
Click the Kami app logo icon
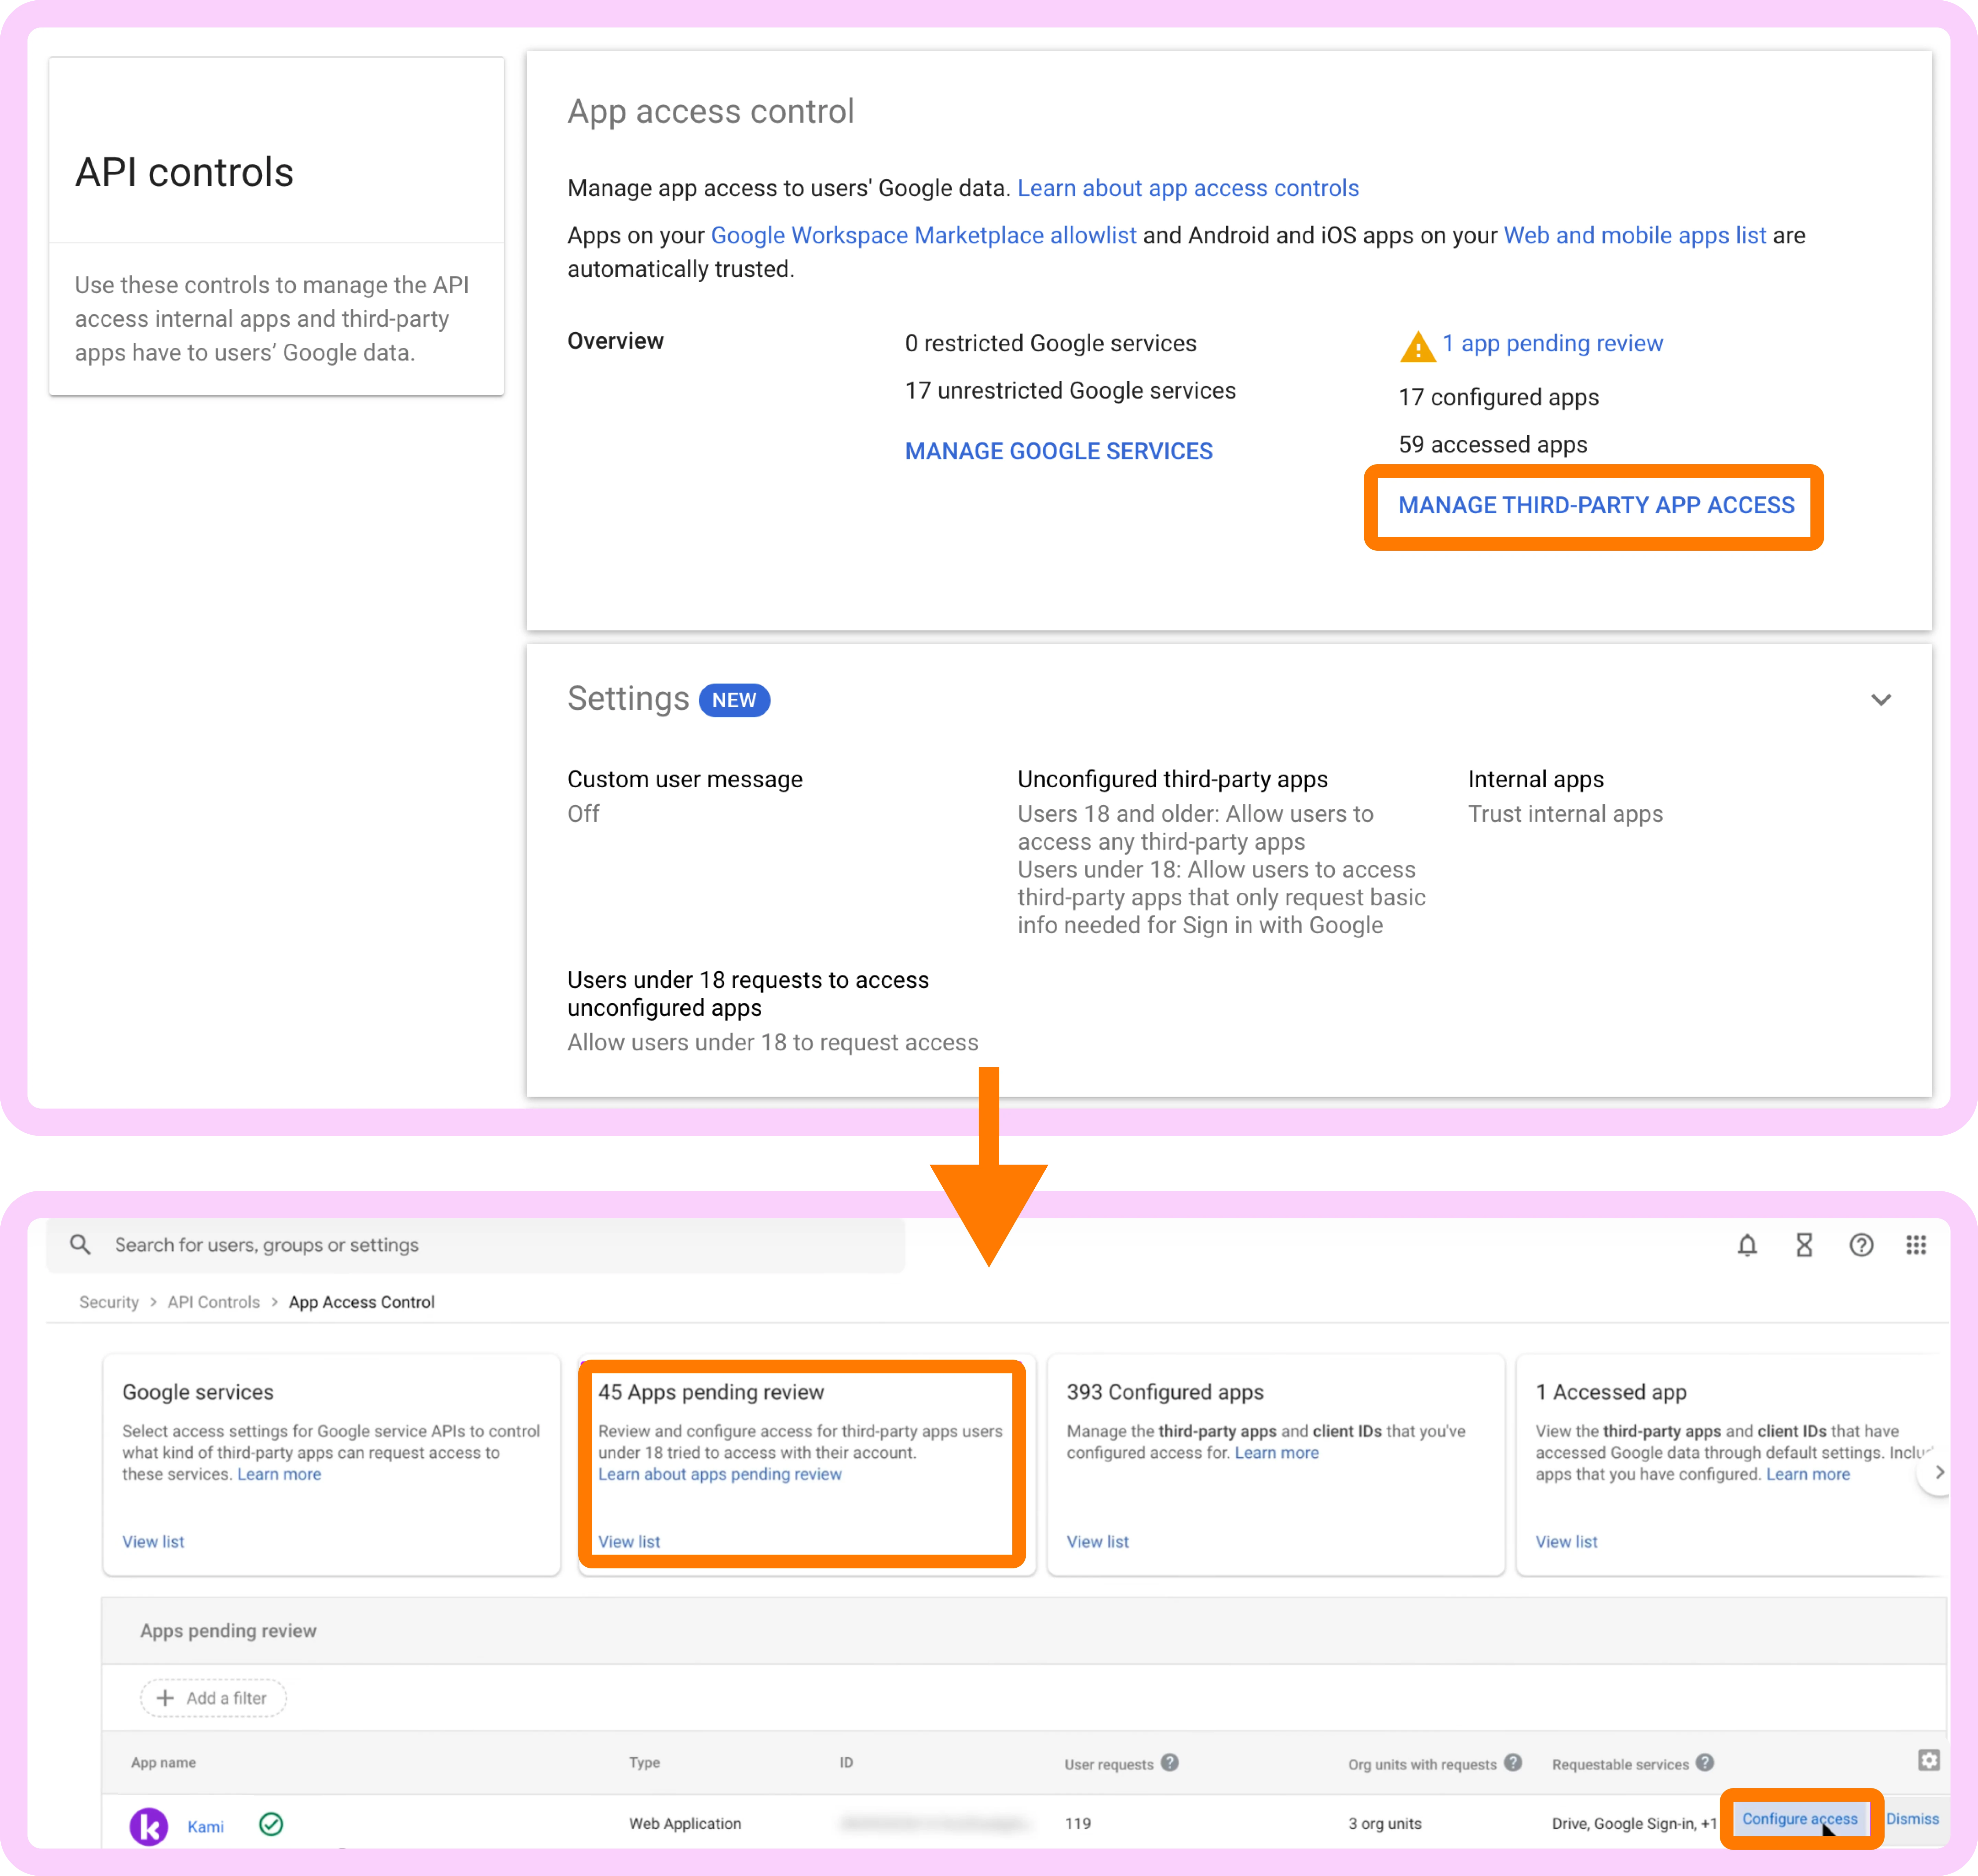pyautogui.click(x=149, y=1826)
